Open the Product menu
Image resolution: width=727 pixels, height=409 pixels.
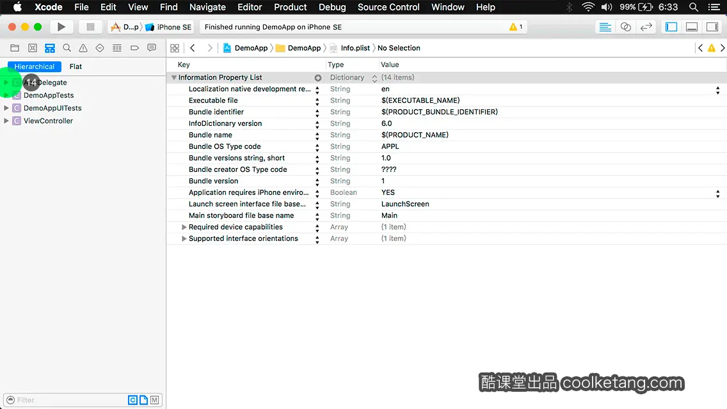(x=291, y=7)
